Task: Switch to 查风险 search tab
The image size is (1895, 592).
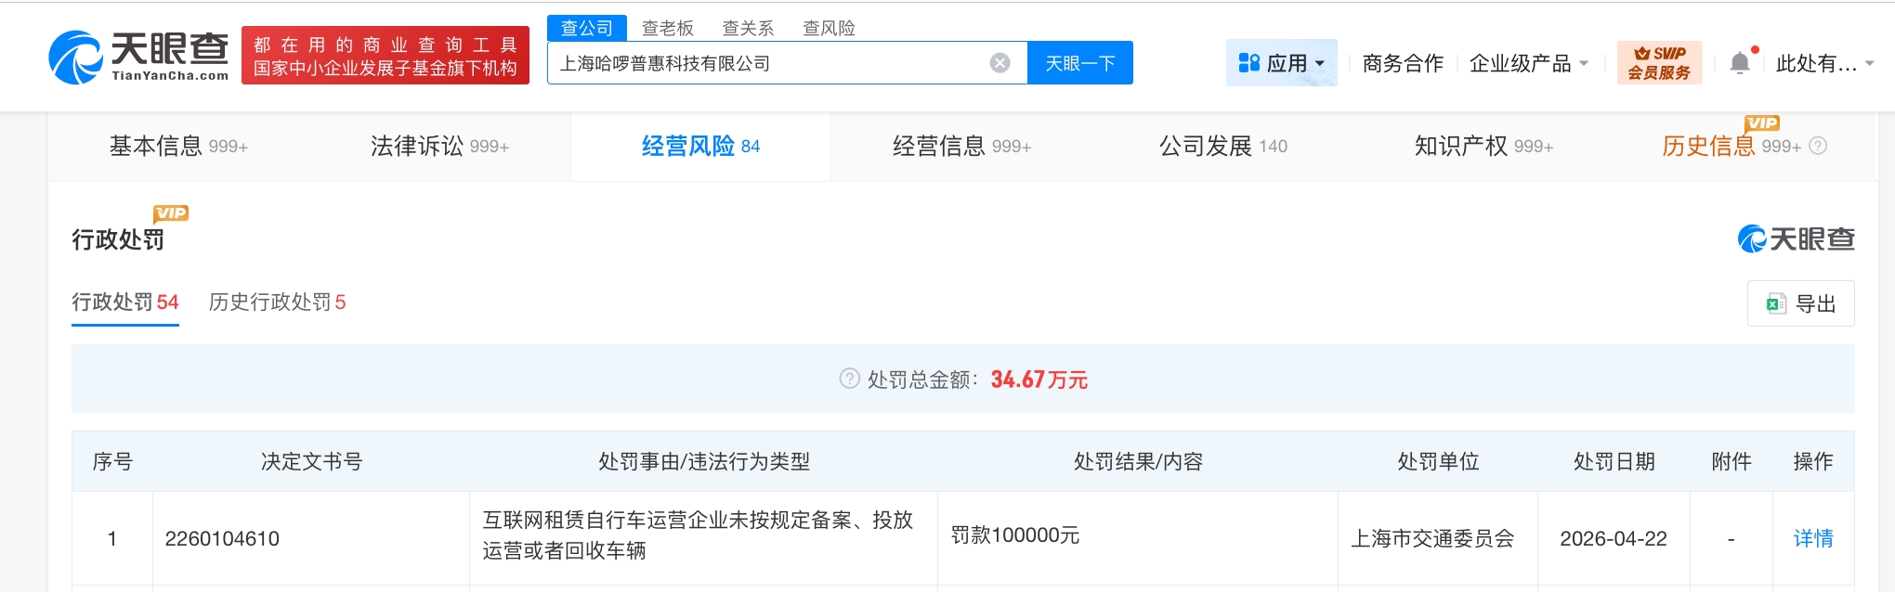Action: coord(829,28)
